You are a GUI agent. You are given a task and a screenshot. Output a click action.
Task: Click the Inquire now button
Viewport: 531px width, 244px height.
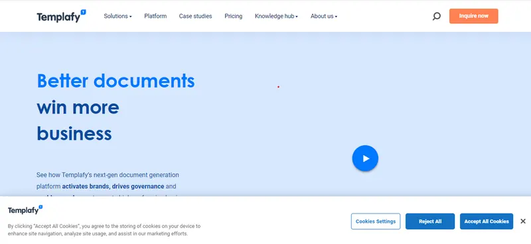[x=474, y=16]
